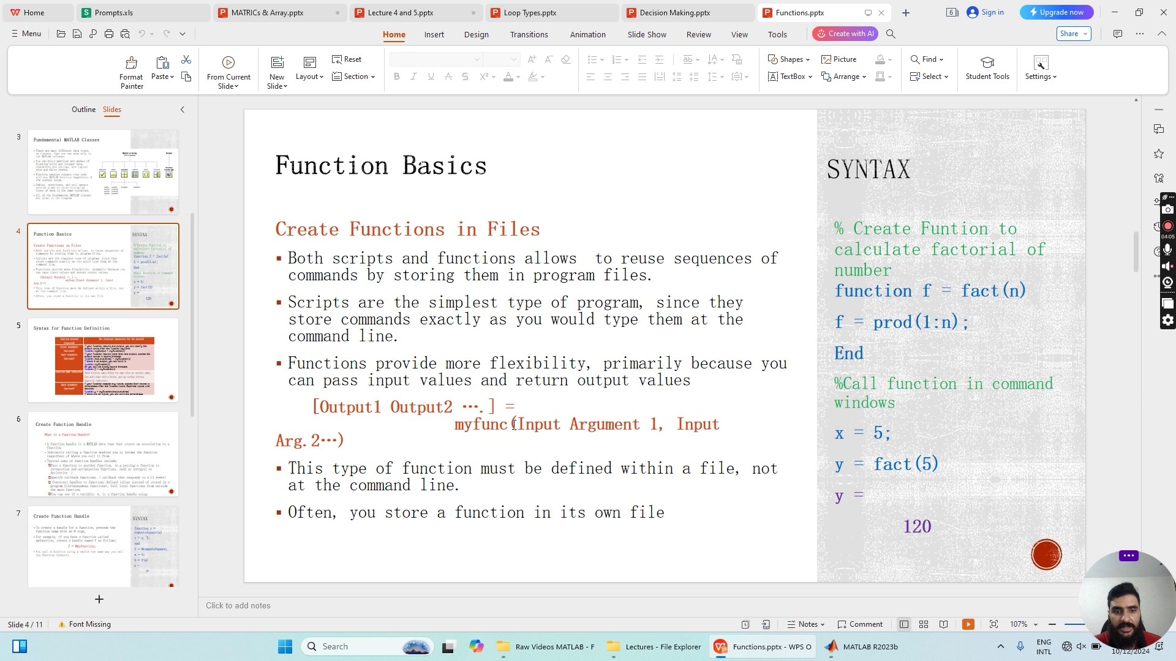Click the Clear Formatting eraser icon
Image resolution: width=1176 pixels, height=661 pixels.
coord(566,59)
